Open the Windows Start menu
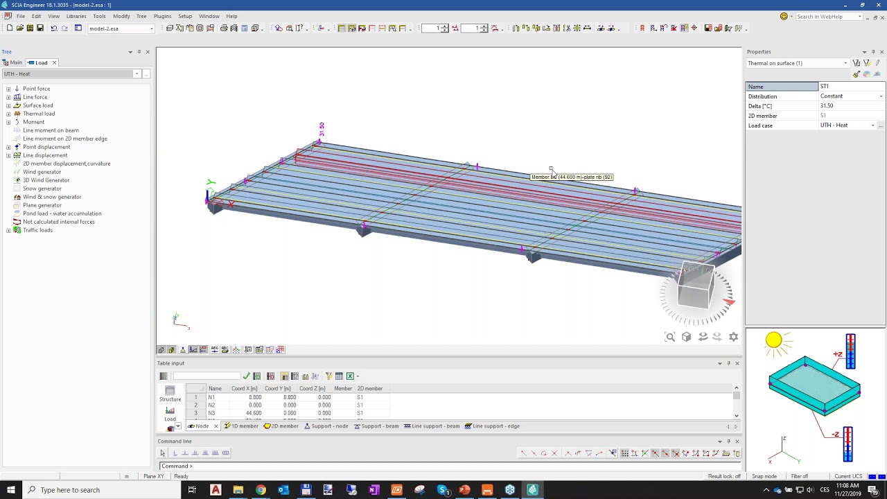The width and height of the screenshot is (887, 499). [x=11, y=490]
